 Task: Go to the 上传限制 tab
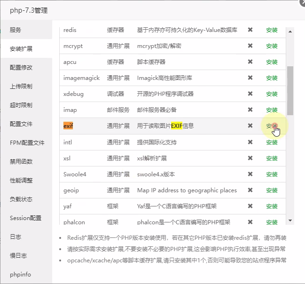[x=26, y=86]
